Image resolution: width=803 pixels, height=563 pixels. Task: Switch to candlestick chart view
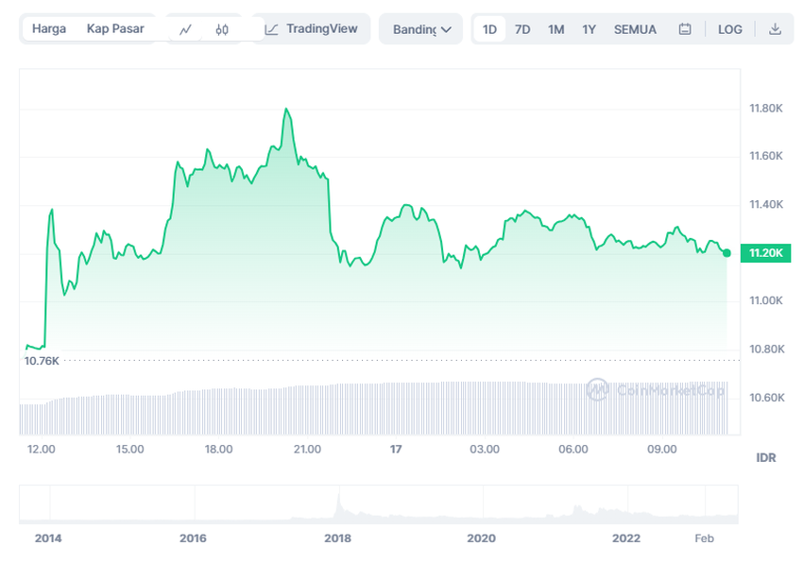tap(222, 29)
